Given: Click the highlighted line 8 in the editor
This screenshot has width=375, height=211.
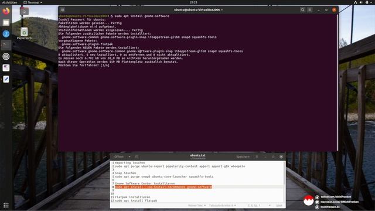Looking at the screenshot, I should point(163,187).
